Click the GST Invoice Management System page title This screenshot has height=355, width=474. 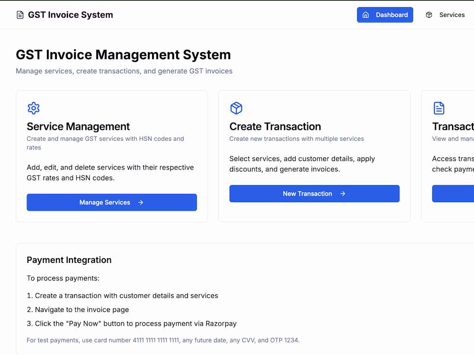pyautogui.click(x=123, y=55)
